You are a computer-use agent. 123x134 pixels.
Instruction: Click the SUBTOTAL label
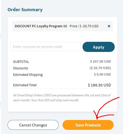(x=21, y=62)
